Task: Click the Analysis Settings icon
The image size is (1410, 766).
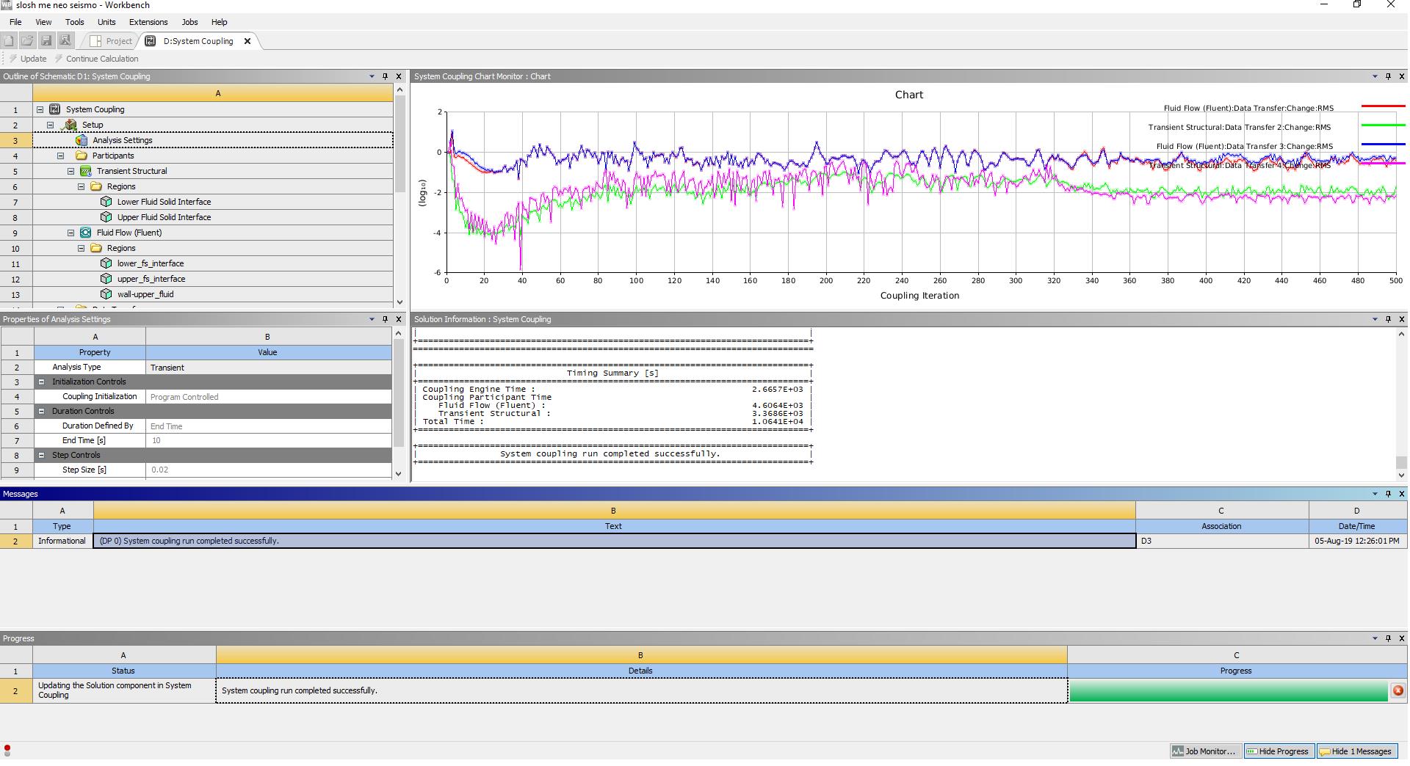Action: point(82,140)
